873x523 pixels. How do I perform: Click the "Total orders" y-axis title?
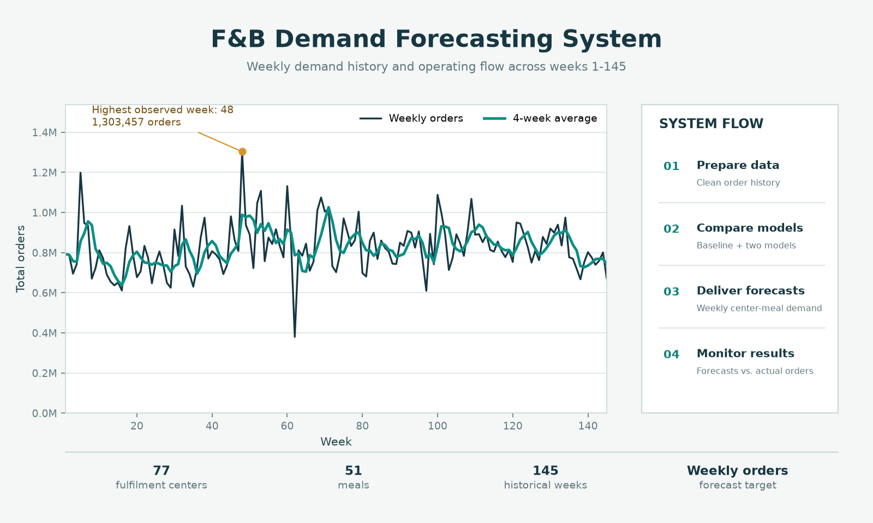[21, 259]
